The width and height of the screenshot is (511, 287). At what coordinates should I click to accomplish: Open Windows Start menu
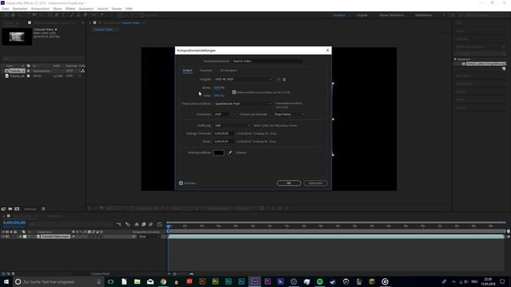6,281
